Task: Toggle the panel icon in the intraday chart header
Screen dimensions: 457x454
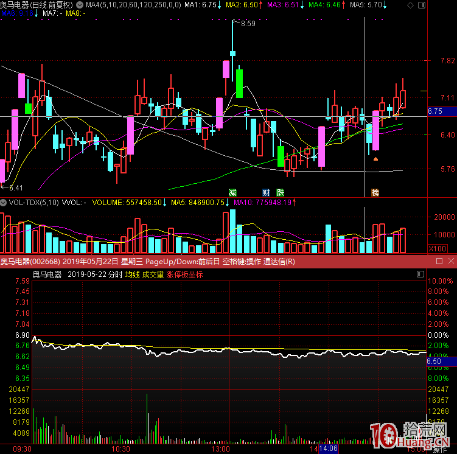Action: pyautogui.click(x=420, y=274)
